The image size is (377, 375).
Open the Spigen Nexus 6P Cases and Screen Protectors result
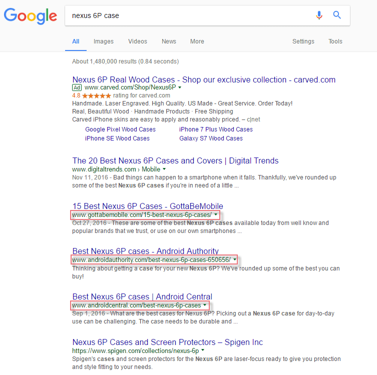coord(168,342)
